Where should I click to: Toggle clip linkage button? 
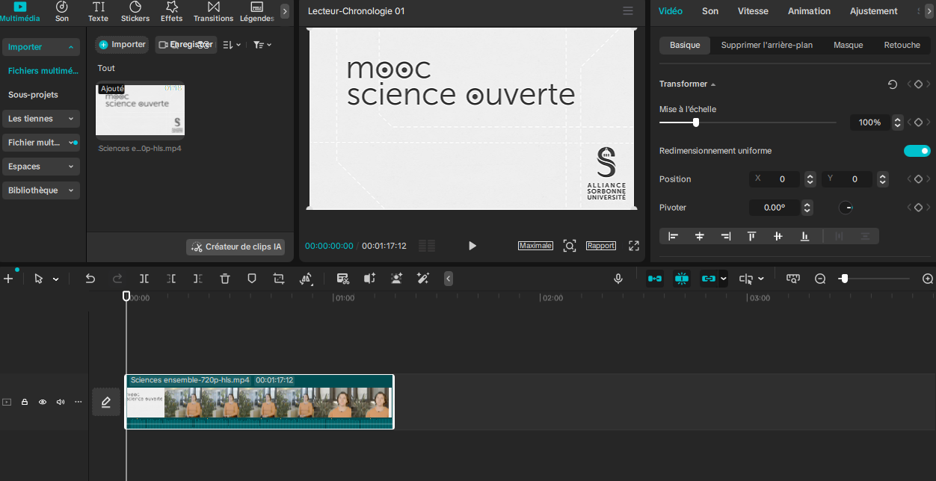click(709, 279)
